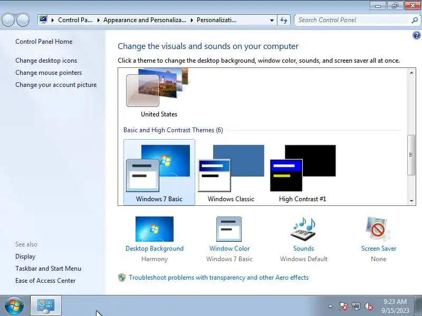This screenshot has width=422, height=316.
Task: Click the theme list scroll up arrow
Action: pos(411,73)
